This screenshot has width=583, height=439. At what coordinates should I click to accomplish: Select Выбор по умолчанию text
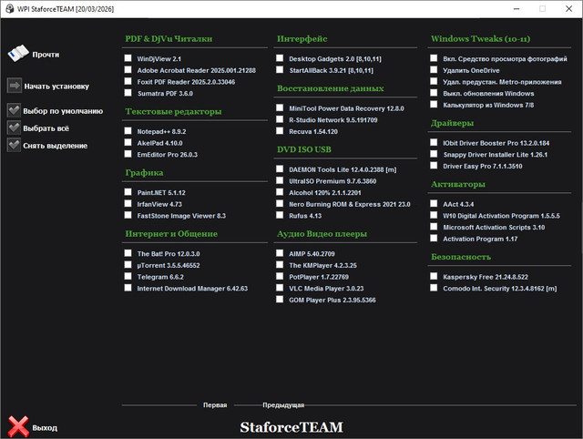point(63,111)
